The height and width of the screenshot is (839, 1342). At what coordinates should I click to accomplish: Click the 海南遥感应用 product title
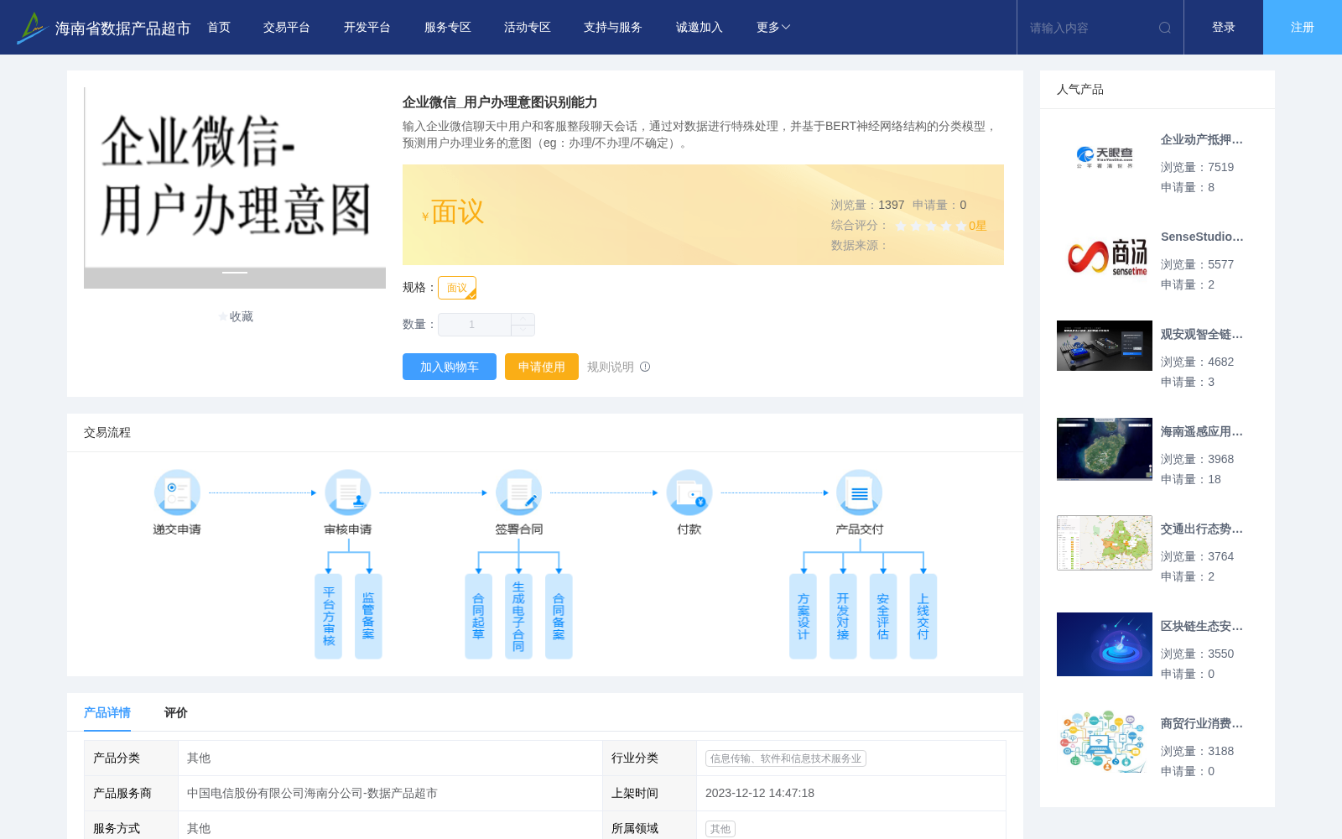click(x=1202, y=432)
